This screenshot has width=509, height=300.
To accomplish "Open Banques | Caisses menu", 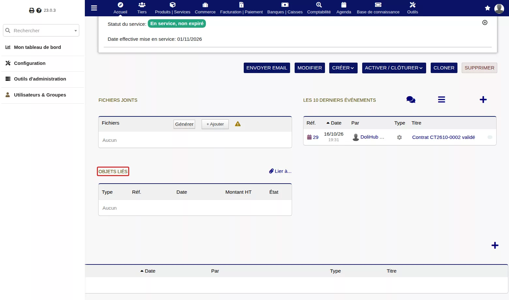I will (x=285, y=8).
